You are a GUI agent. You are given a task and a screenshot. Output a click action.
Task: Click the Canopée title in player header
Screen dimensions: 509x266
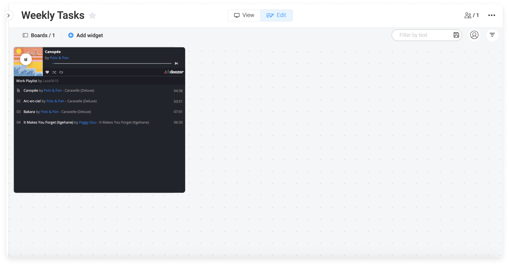pos(53,52)
